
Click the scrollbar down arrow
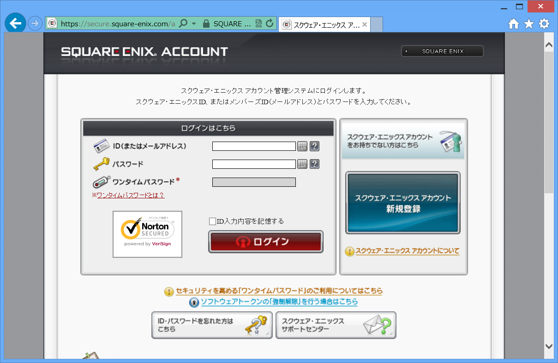(x=549, y=346)
